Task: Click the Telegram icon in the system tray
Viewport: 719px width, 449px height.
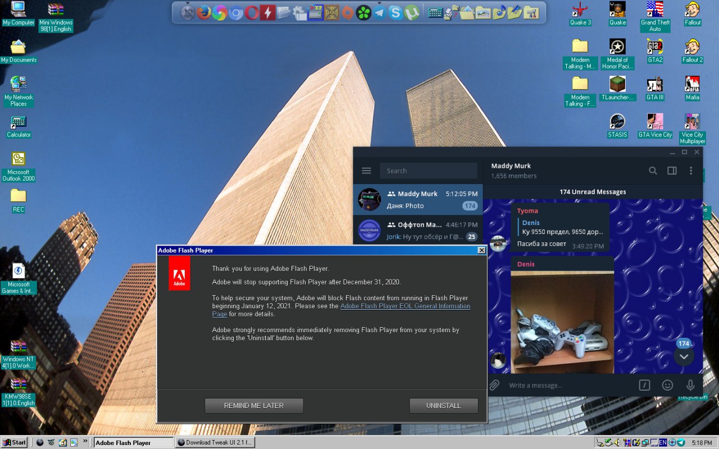Action: click(x=681, y=442)
